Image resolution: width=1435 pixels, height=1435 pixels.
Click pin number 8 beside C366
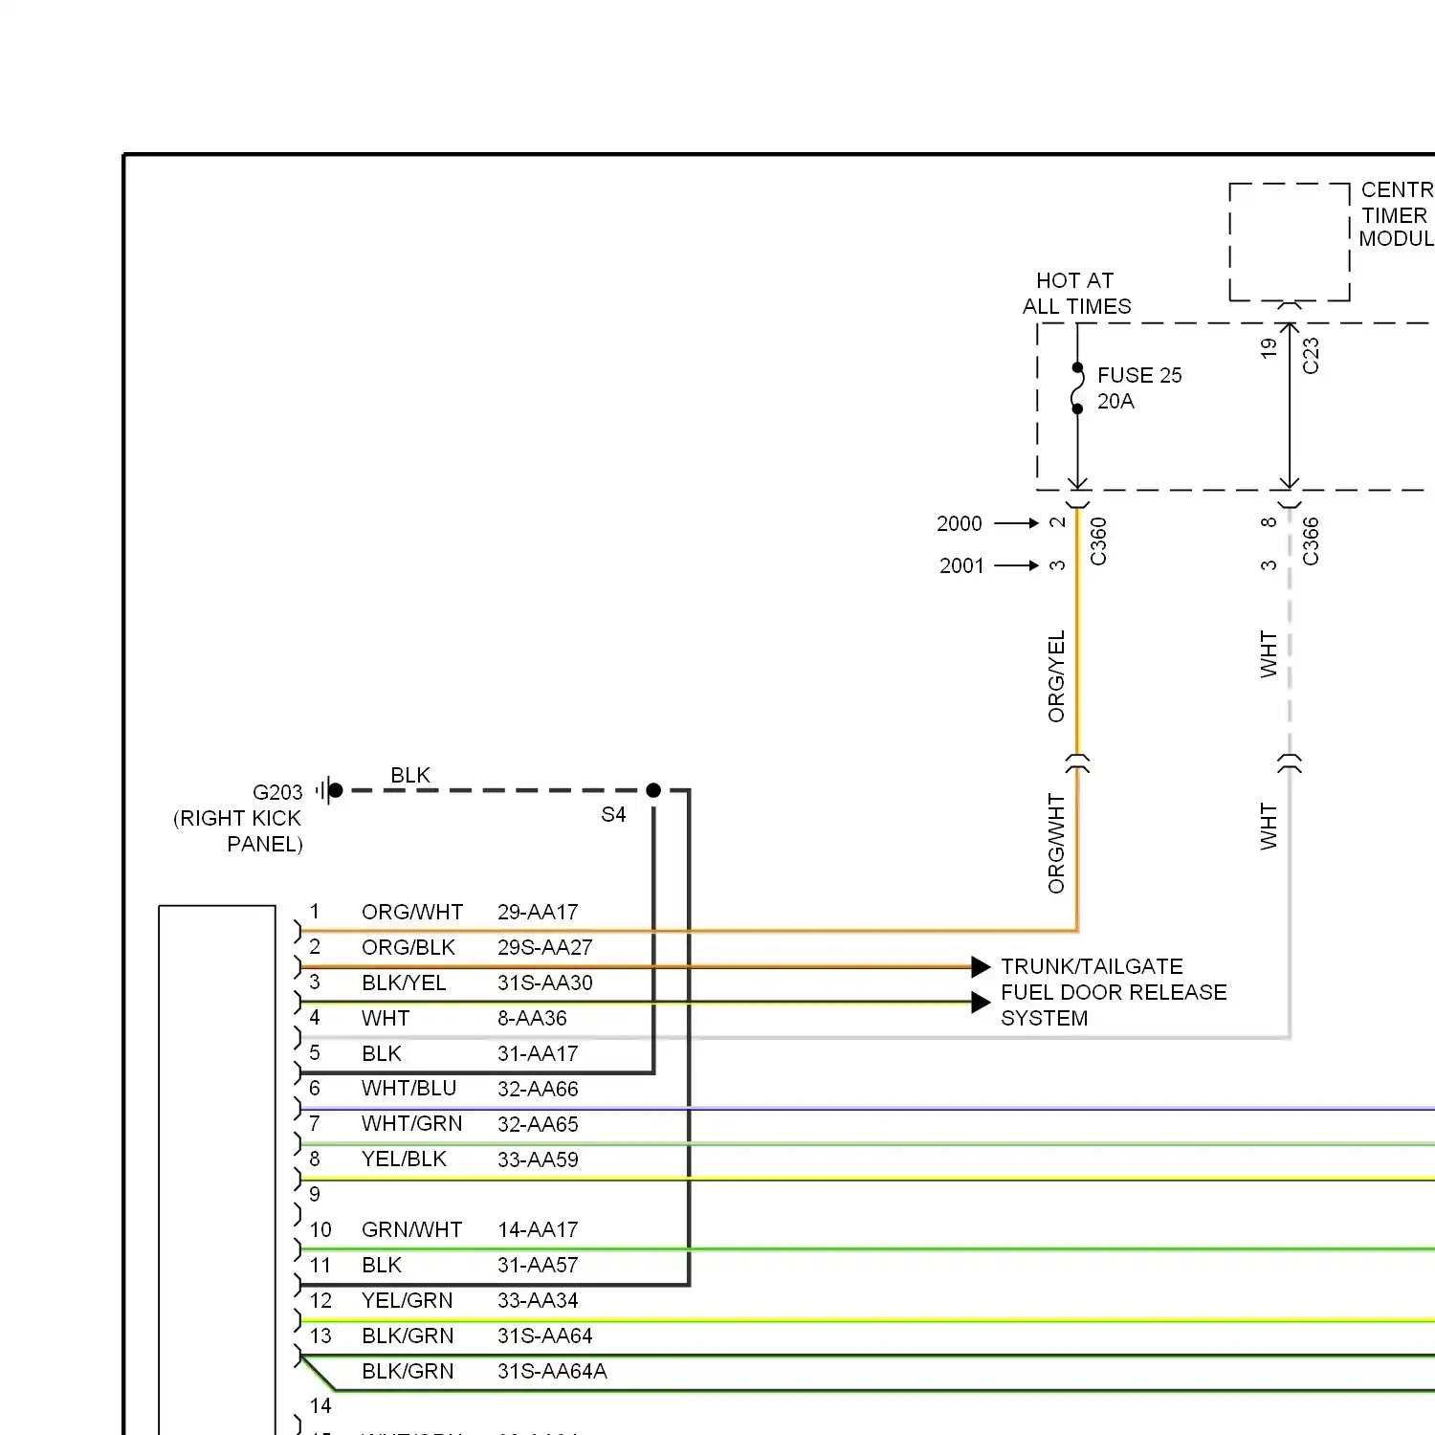[1269, 522]
